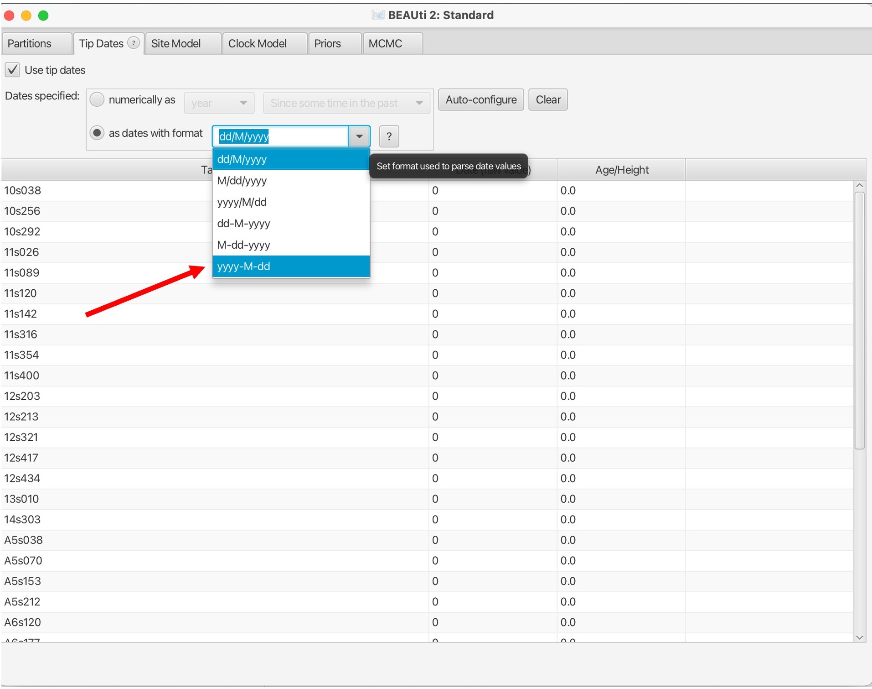Click scrollbar down arrow in taxa table
The width and height of the screenshot is (872, 689).
tap(859, 637)
